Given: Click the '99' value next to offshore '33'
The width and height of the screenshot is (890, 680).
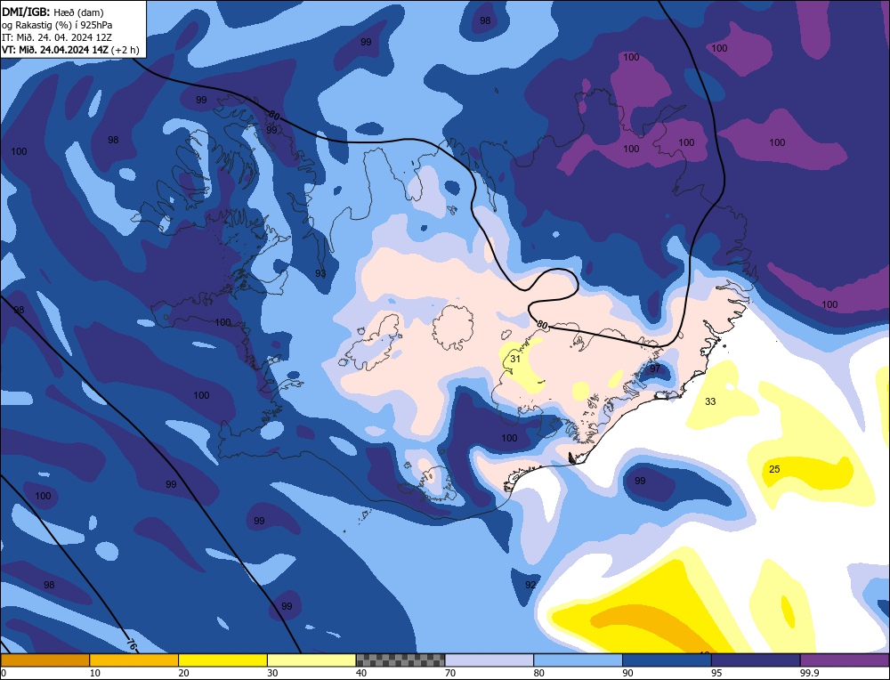Looking at the screenshot, I should [x=640, y=481].
